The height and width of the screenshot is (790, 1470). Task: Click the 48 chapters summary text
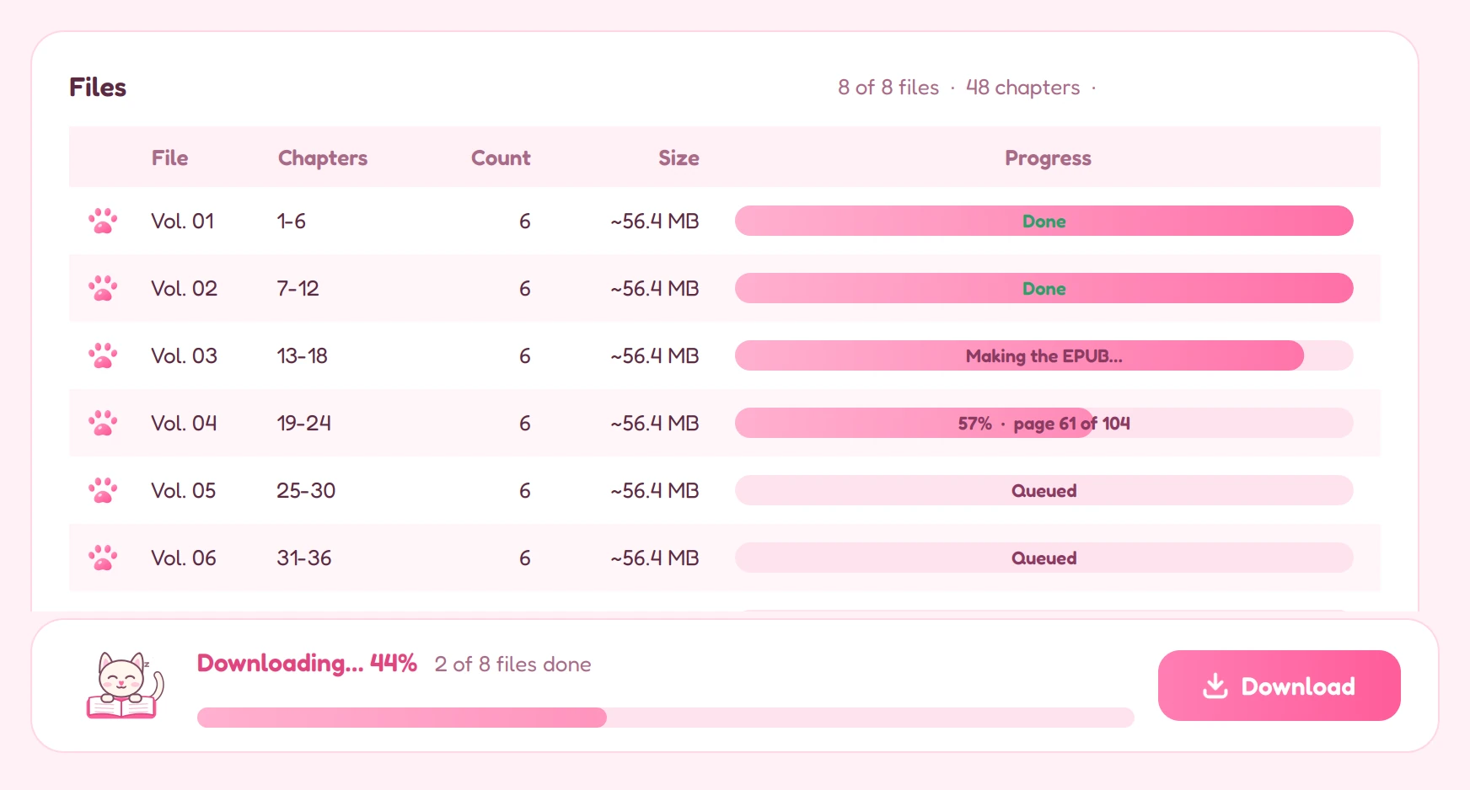click(x=1022, y=88)
